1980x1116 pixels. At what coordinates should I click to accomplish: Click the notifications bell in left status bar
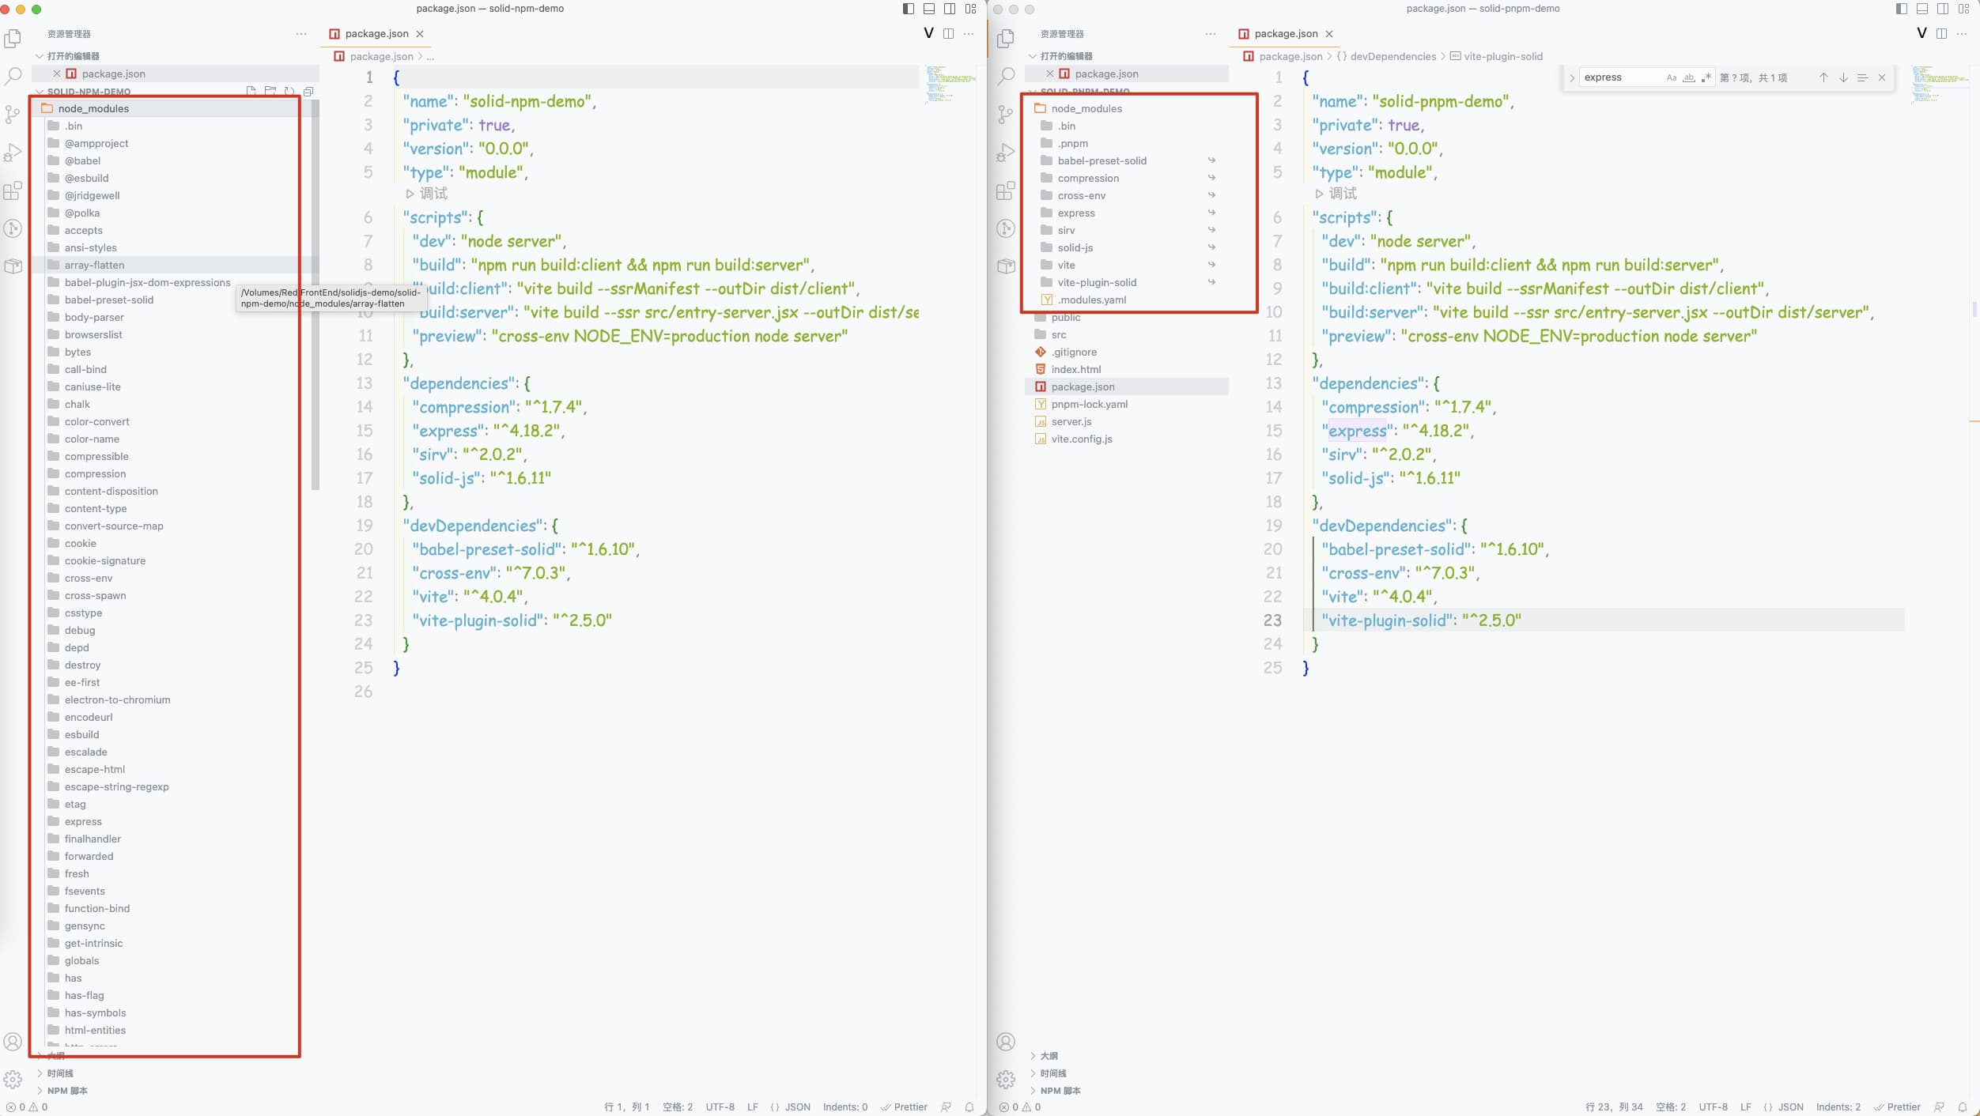coord(969,1107)
